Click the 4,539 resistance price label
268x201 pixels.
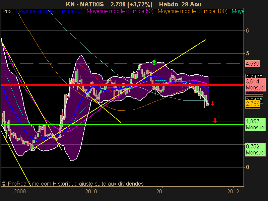[252, 64]
